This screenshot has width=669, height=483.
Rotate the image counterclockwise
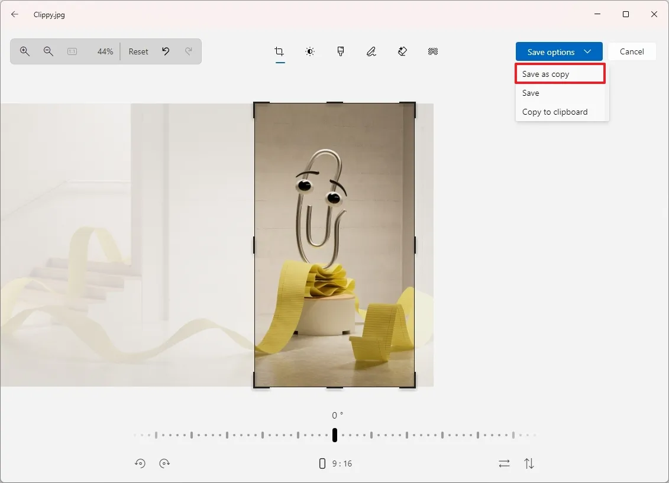click(x=140, y=463)
